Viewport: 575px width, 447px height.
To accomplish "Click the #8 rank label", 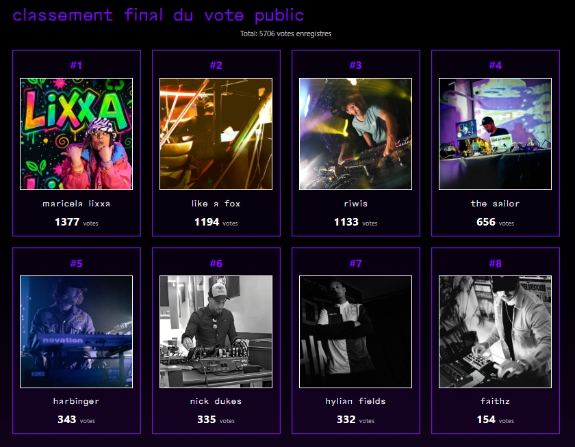I will (x=495, y=263).
